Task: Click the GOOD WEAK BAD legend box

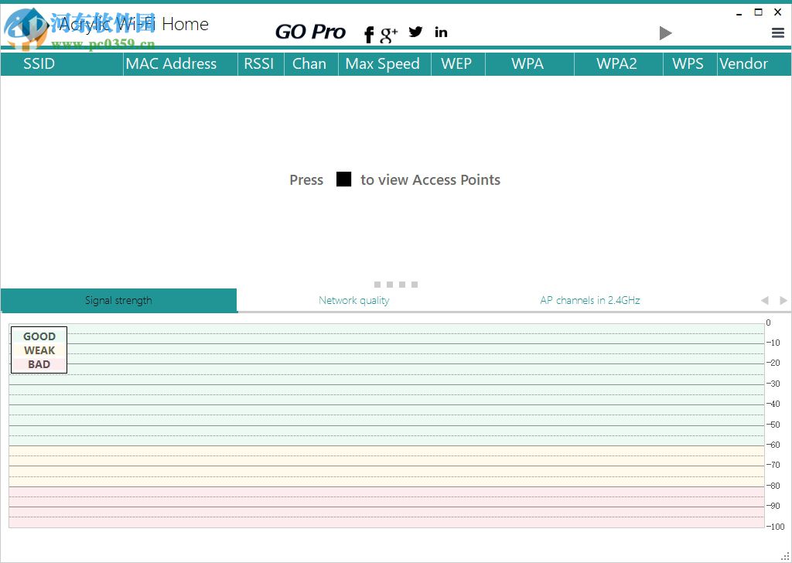Action: click(x=38, y=350)
